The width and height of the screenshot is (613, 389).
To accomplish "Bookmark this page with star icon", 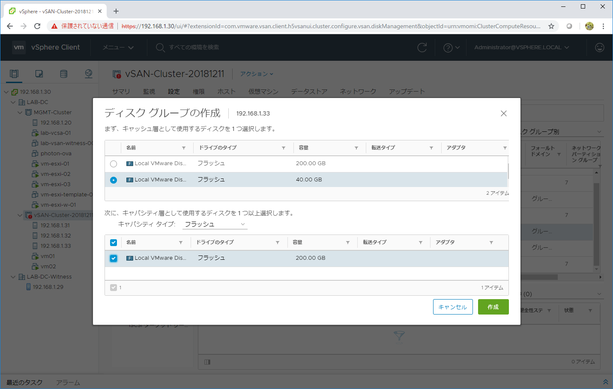I will (551, 26).
